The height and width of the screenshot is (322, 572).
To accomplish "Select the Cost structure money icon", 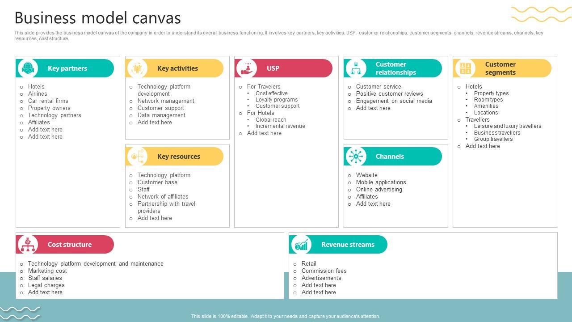I will tap(28, 245).
